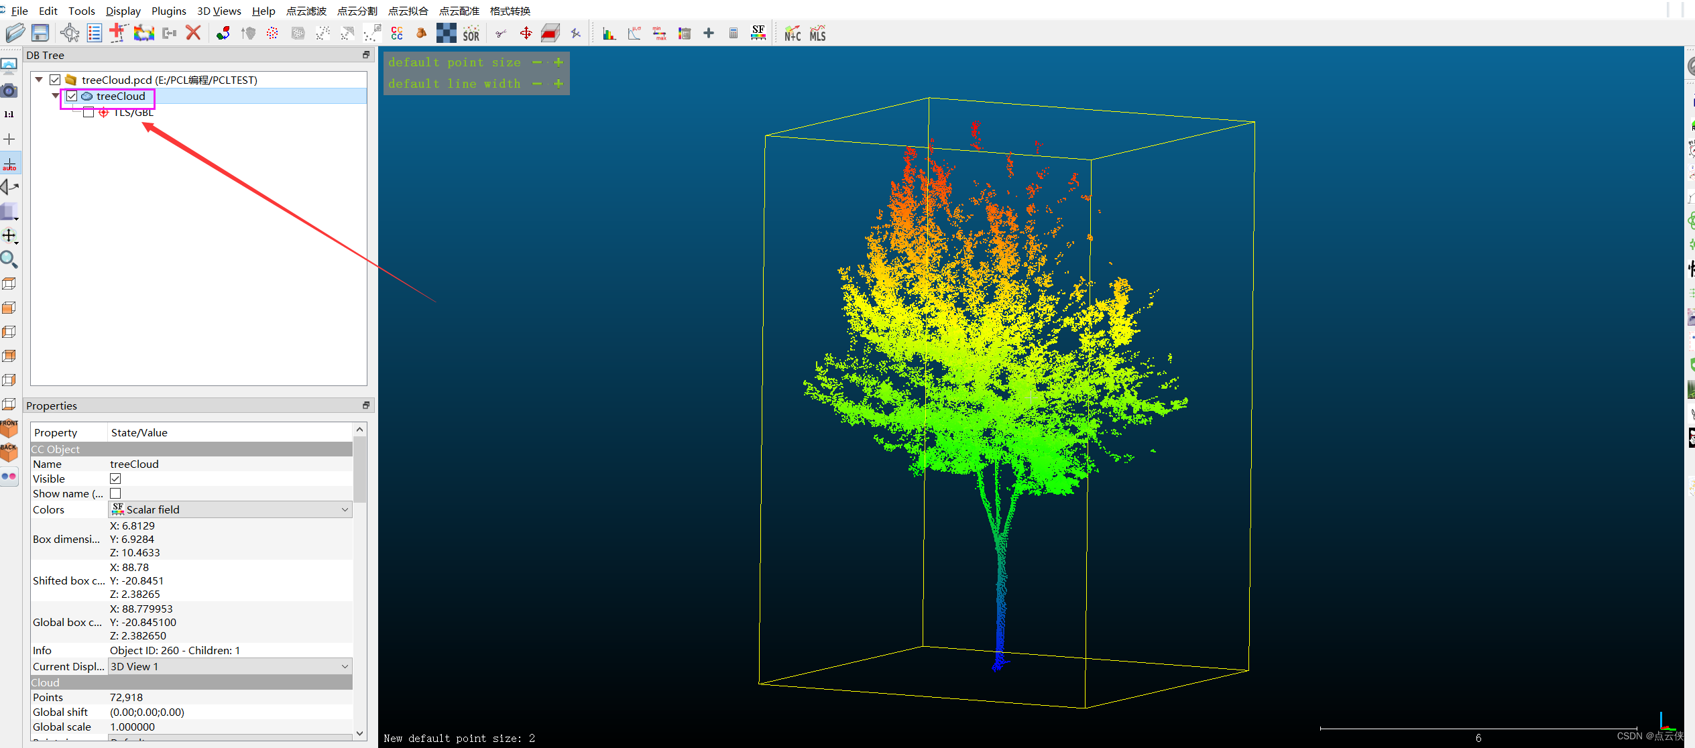Open the Plugins menu
The image size is (1695, 748).
168,11
